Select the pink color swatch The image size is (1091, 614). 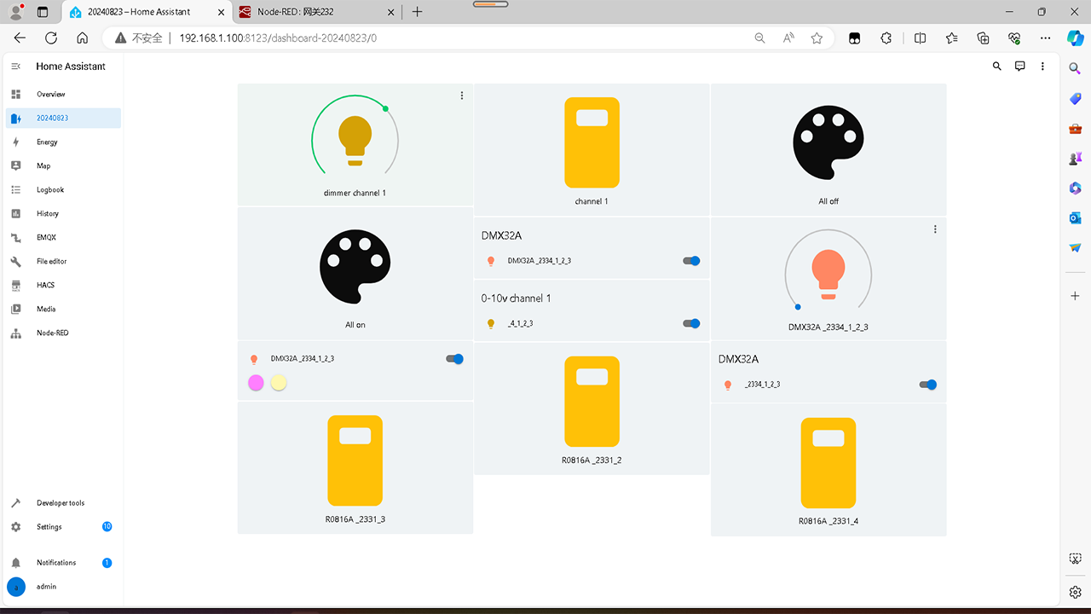[x=256, y=383]
